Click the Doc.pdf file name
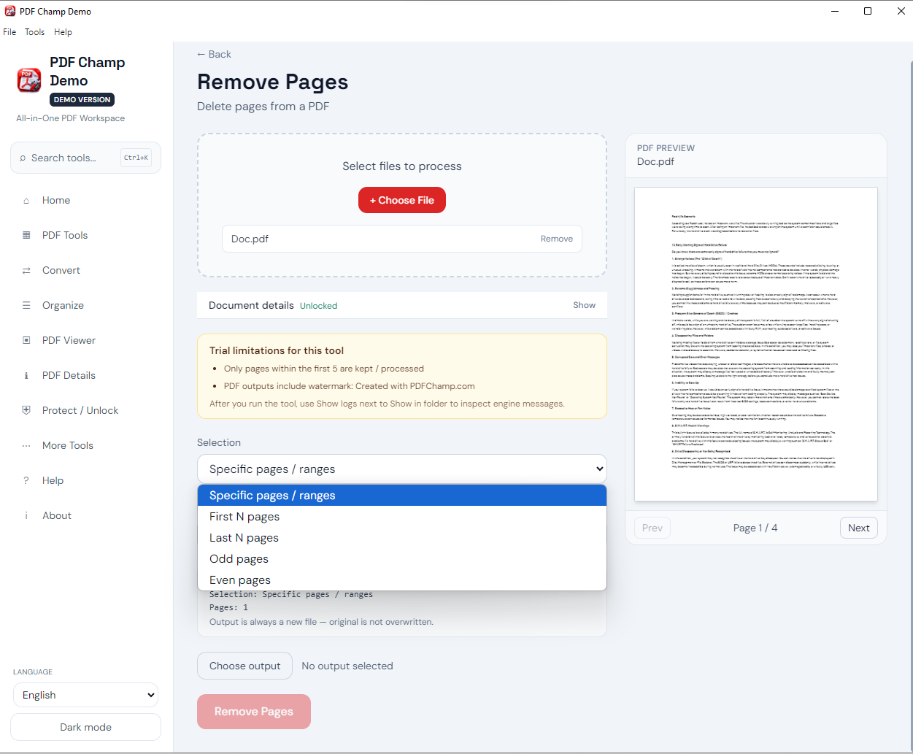Viewport: 913px width, 754px height. (250, 239)
